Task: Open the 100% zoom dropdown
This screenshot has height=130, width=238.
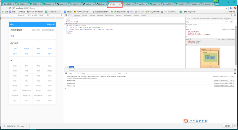Action: point(42,15)
